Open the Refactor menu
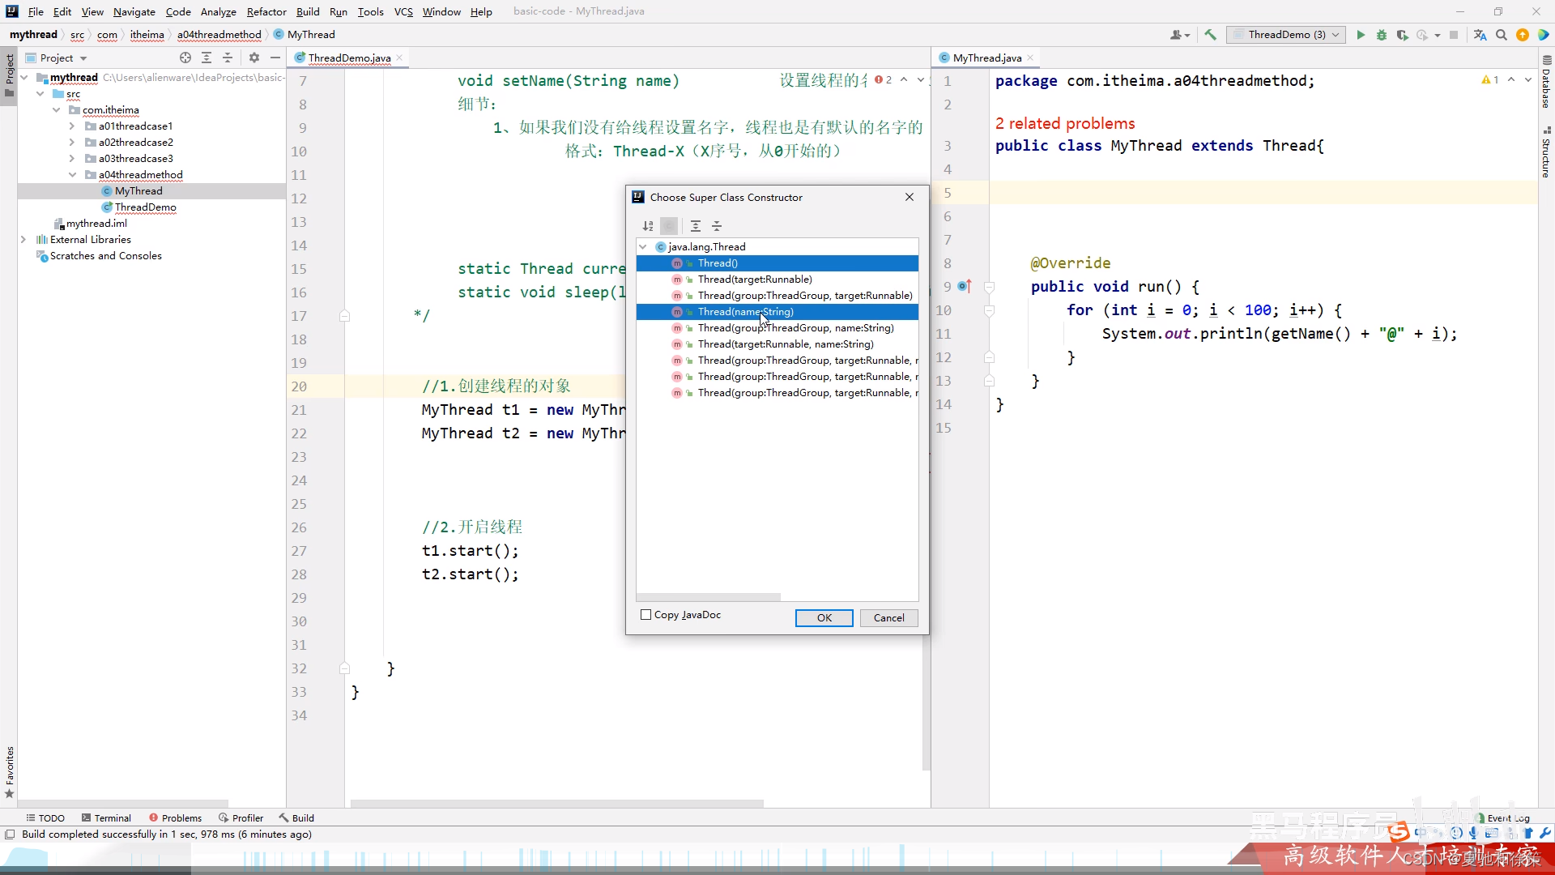 point(266,11)
